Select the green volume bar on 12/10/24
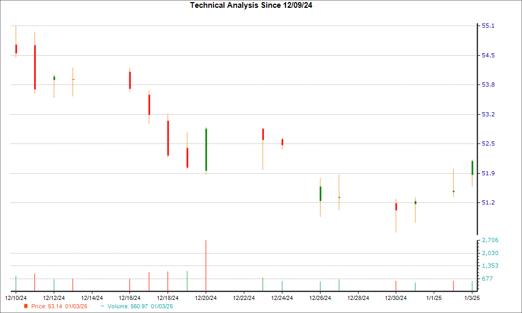The image size is (522, 313). click(16, 283)
